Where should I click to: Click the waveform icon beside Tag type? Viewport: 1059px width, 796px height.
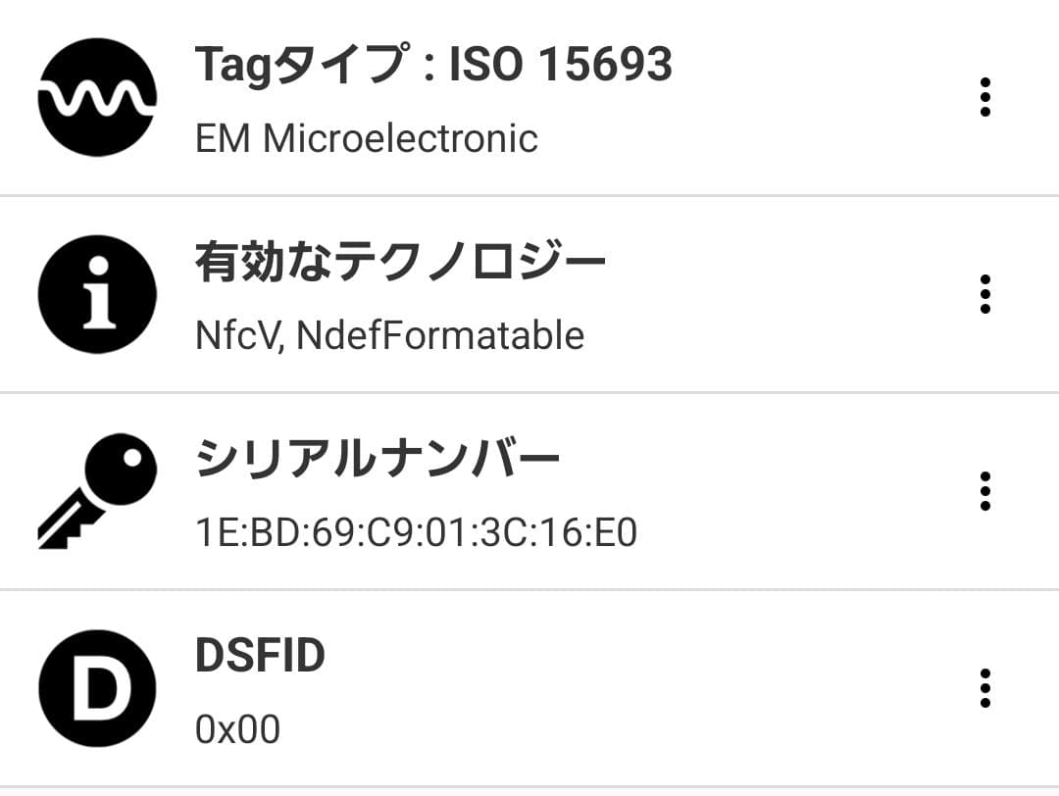[96, 97]
